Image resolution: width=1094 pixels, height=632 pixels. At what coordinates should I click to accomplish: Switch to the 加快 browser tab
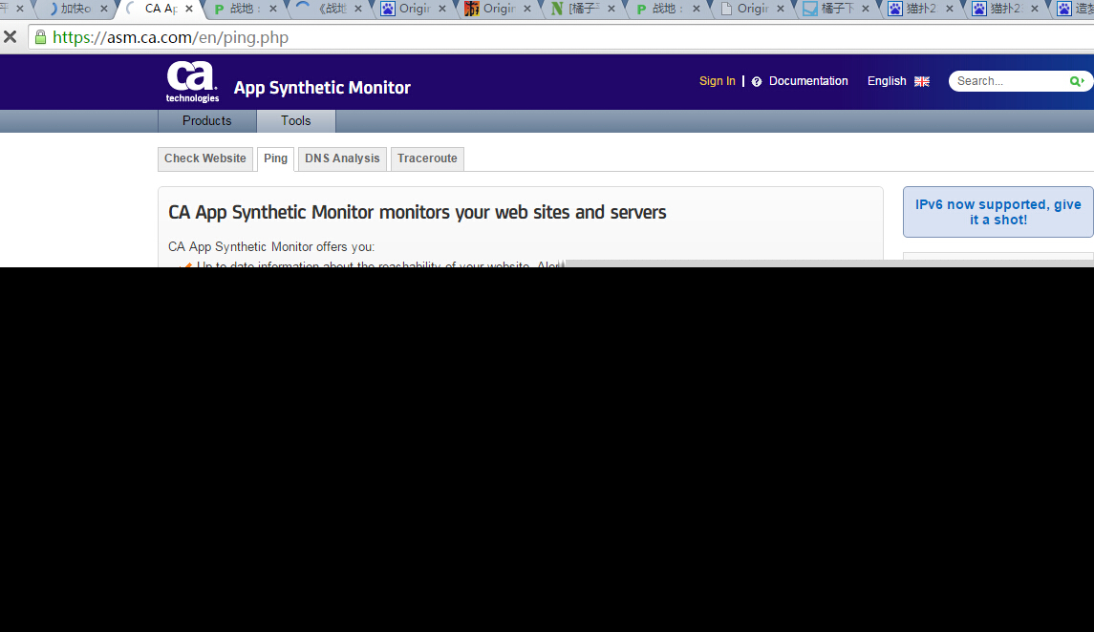(x=74, y=9)
